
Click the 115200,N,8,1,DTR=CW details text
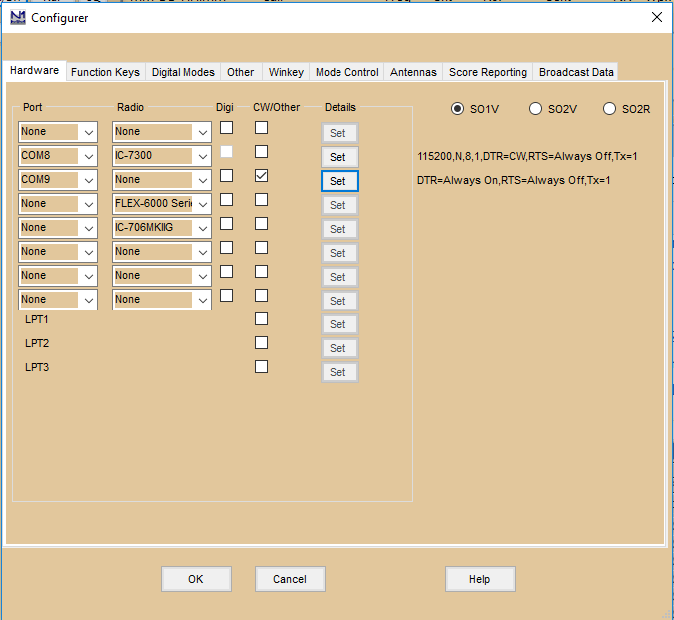click(x=527, y=156)
